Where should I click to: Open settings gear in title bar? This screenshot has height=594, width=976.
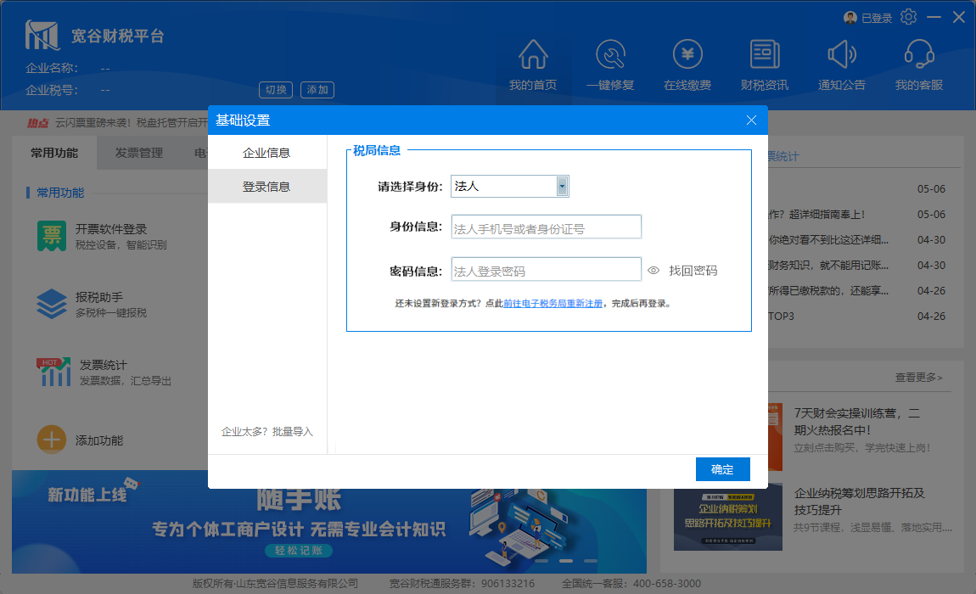tap(908, 17)
